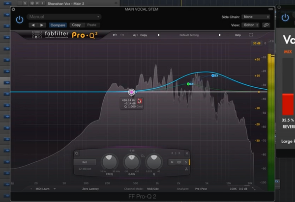Viewport: 295px width, 202px height.
Task: Toggle power button in the reverb plugin window
Action: [x=285, y=18]
